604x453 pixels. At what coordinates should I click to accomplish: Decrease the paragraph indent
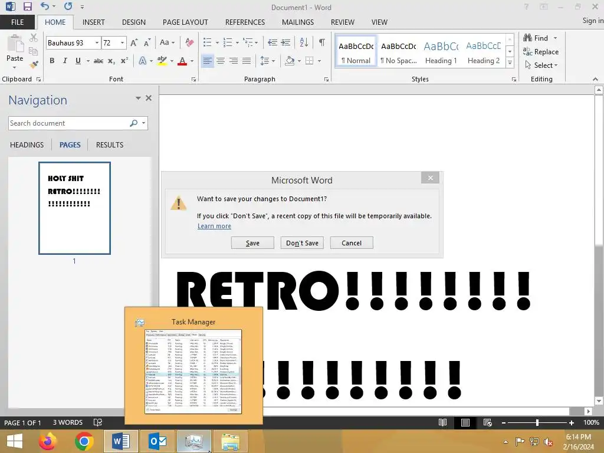point(273,42)
